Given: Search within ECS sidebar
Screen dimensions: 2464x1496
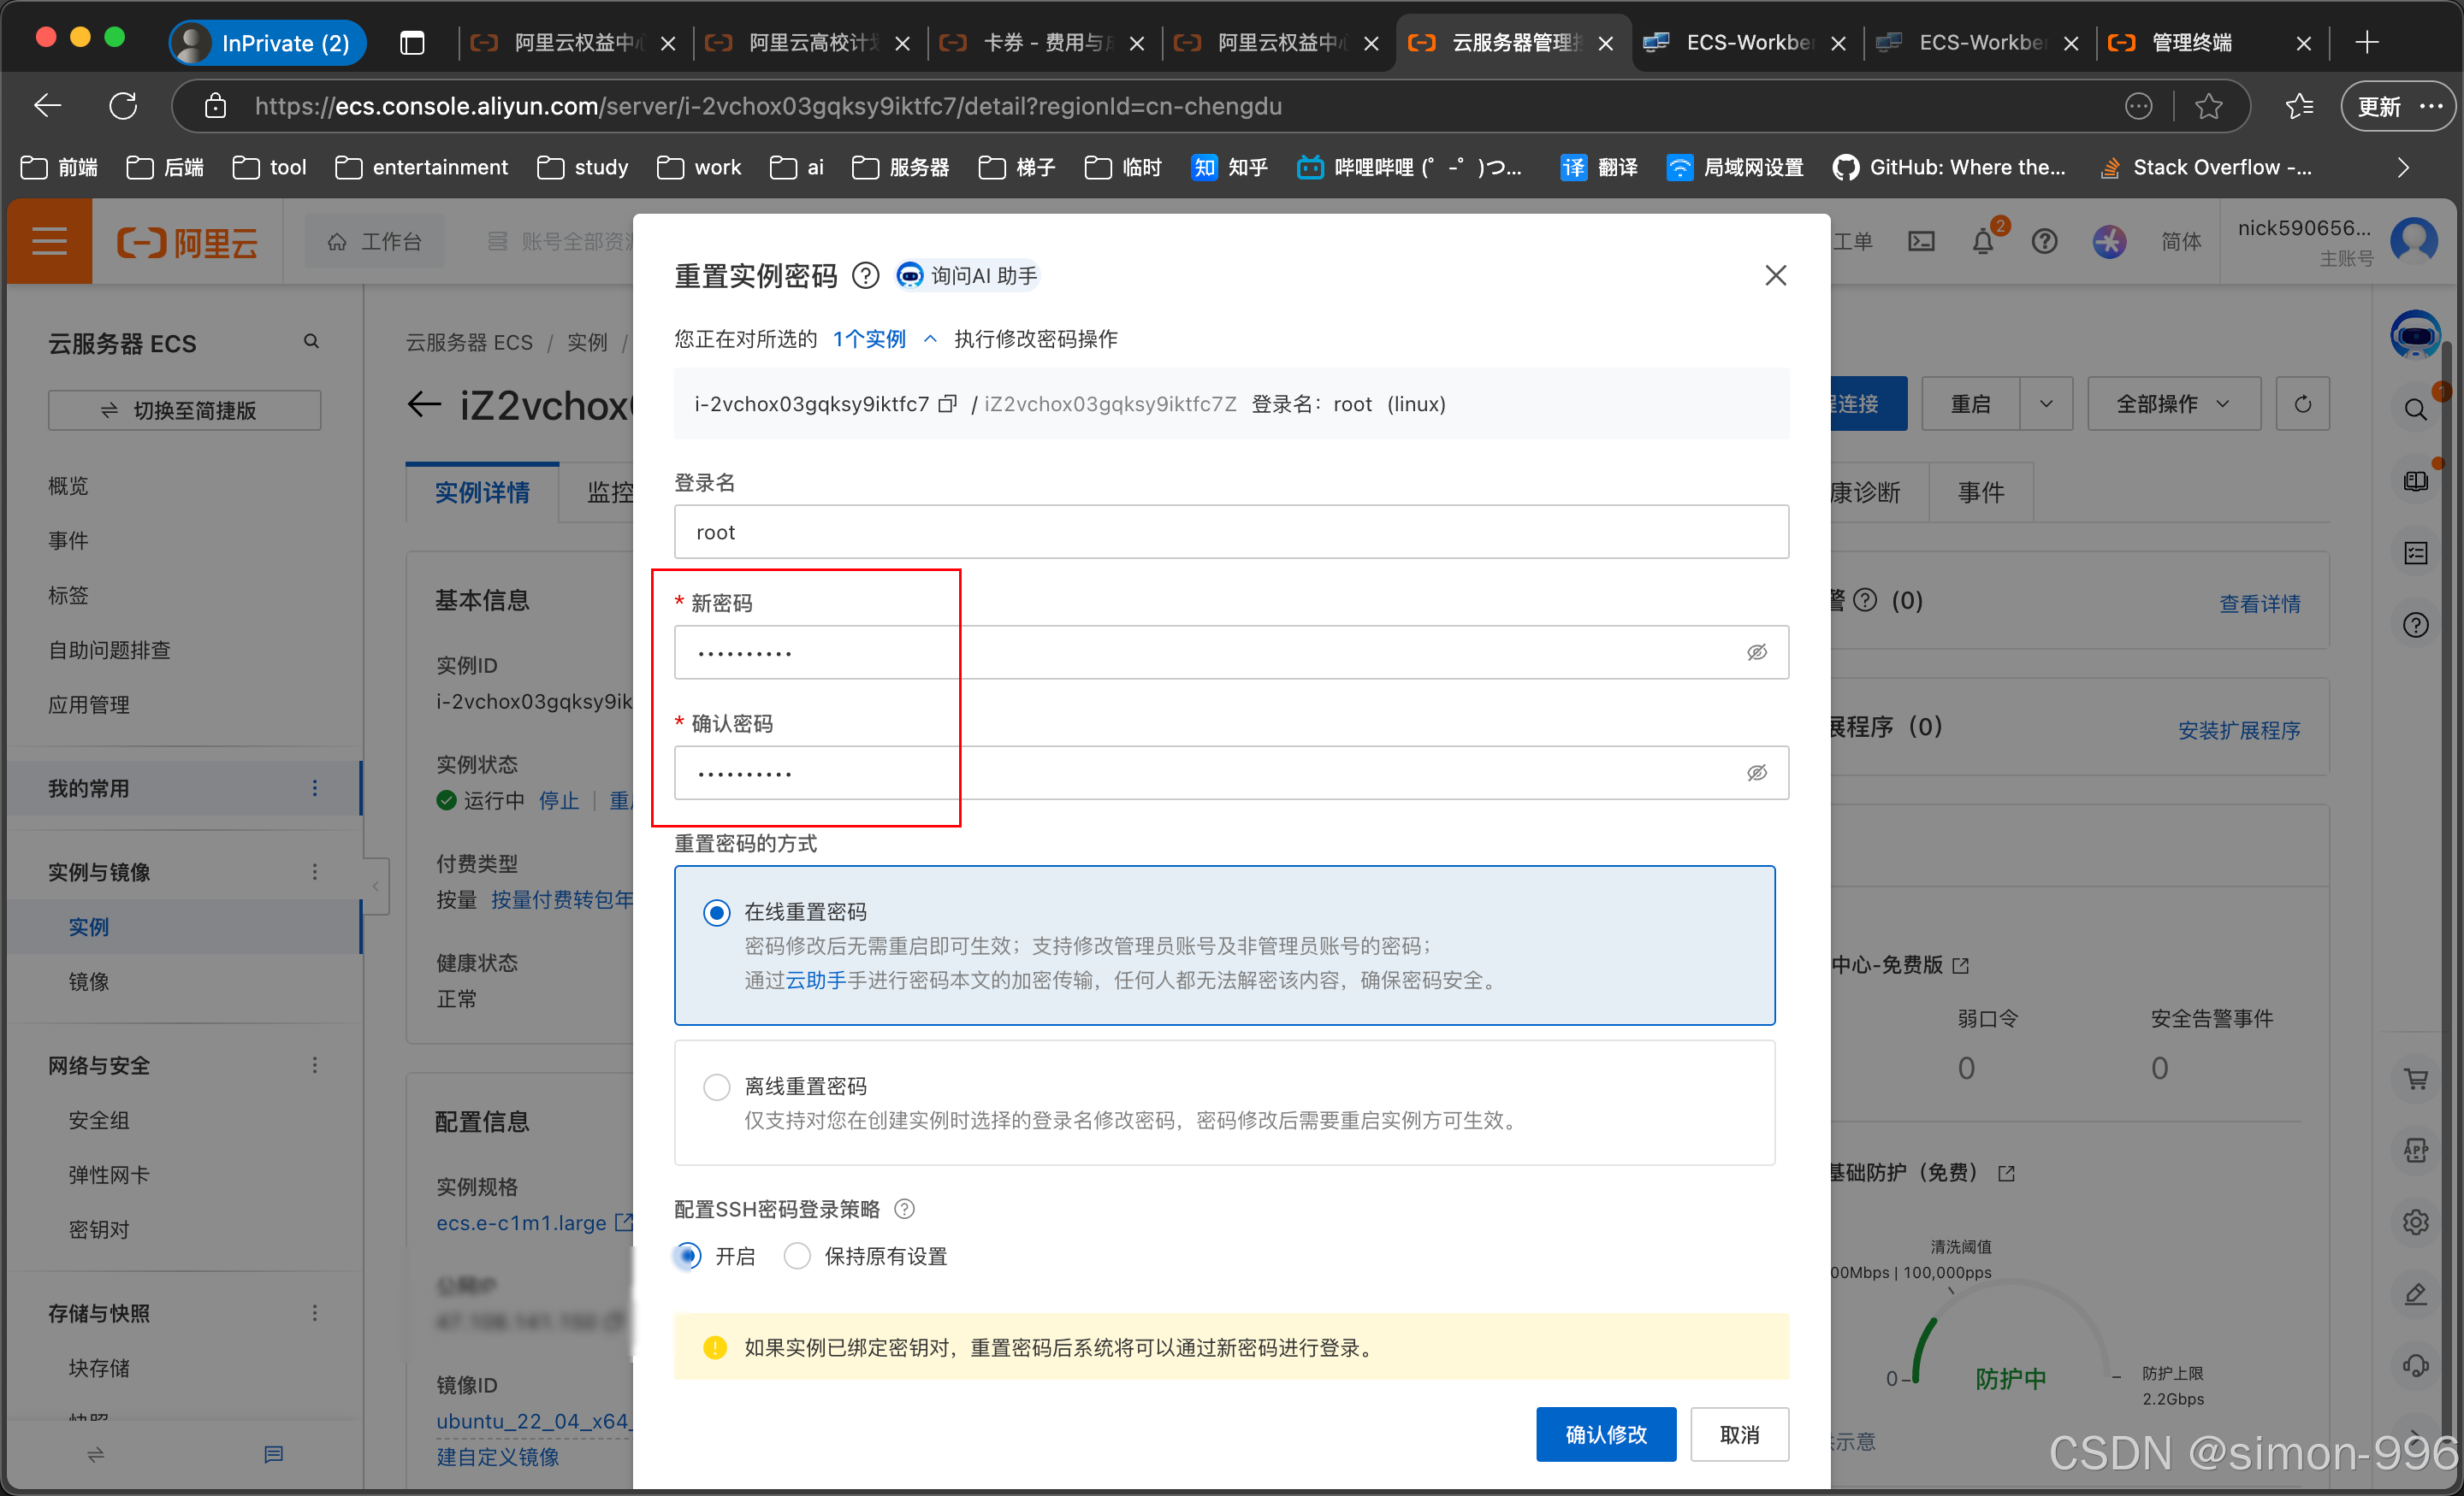Looking at the screenshot, I should (311, 342).
